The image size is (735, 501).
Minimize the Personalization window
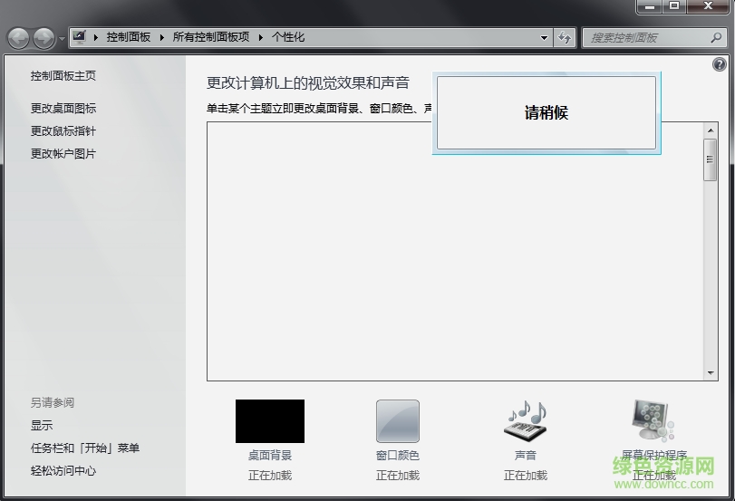[649, 6]
